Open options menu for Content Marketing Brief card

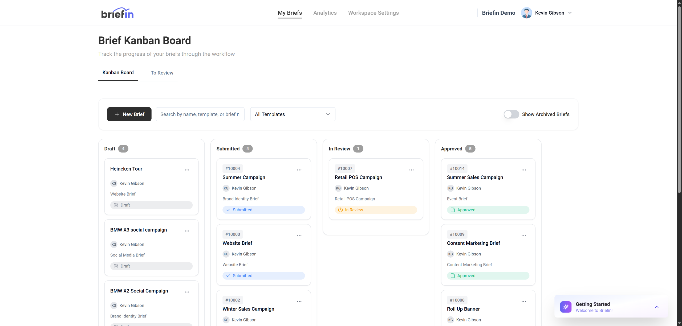[x=523, y=236]
